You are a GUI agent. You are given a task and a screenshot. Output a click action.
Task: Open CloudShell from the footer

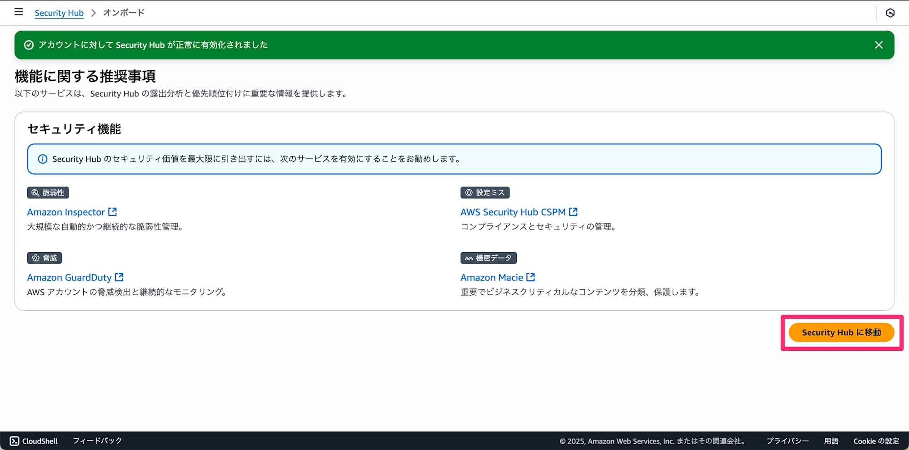[34, 441]
